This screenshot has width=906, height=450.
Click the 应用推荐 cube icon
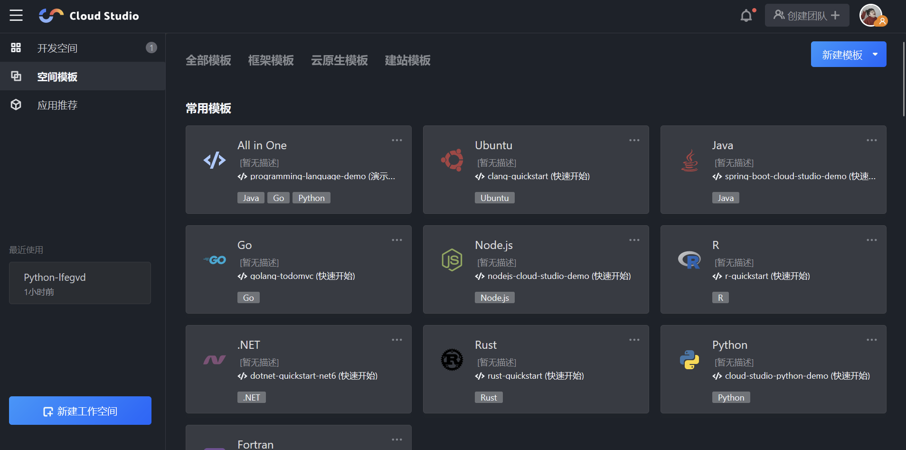(x=16, y=105)
